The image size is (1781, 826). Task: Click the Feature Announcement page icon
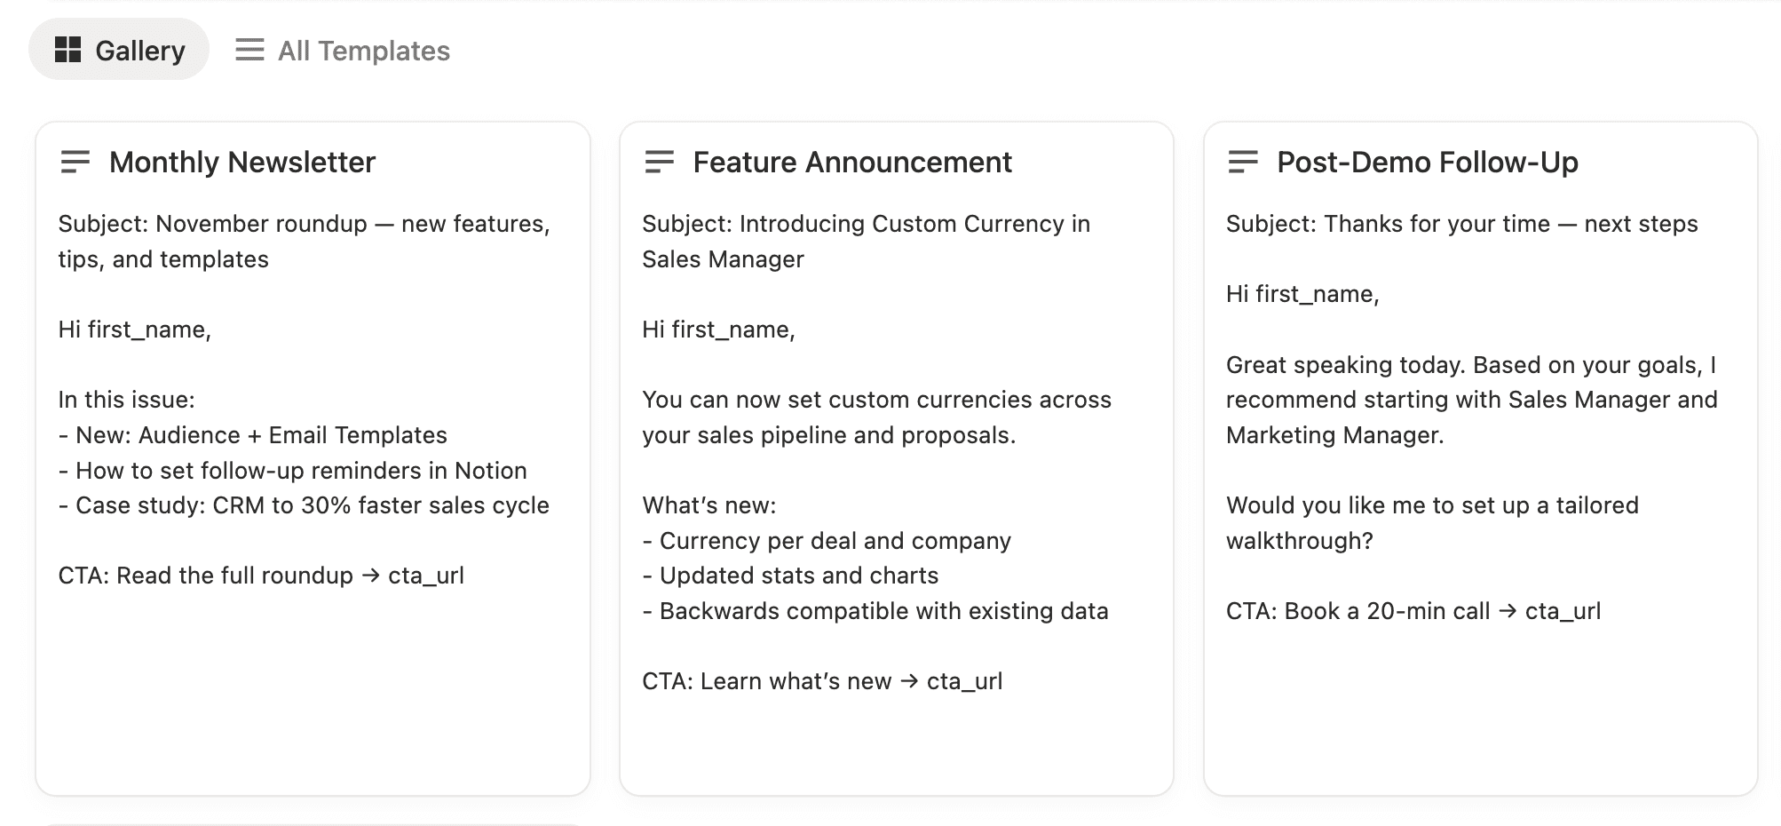(660, 162)
